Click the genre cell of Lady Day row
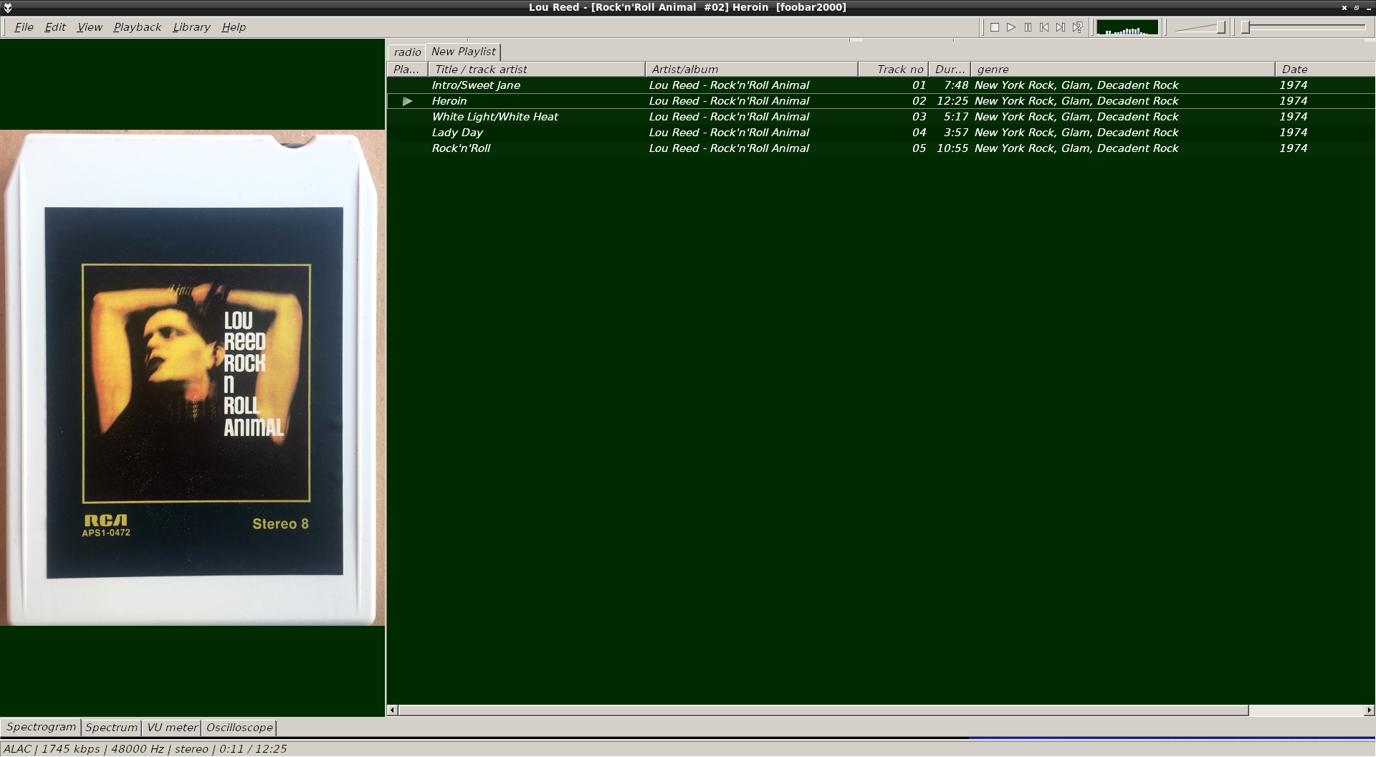Screen dimensions: 1376x757 tap(1076, 133)
